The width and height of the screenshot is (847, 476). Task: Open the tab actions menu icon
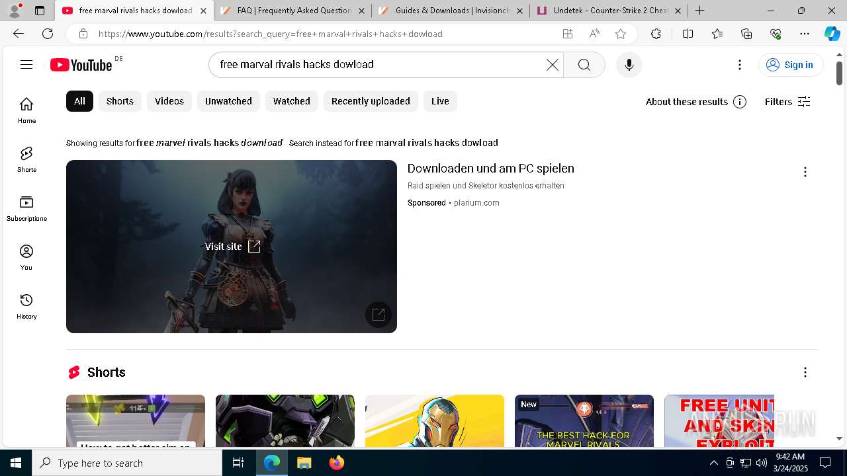(40, 11)
